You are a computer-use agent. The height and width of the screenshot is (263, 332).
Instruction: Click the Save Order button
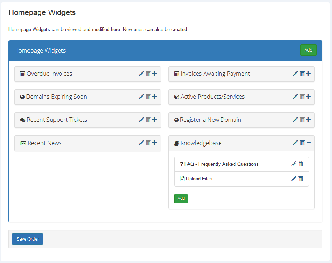coord(27,239)
